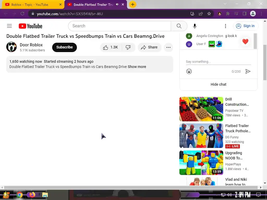
Task: Focus the YouTube Search field
Action: coord(119,26)
